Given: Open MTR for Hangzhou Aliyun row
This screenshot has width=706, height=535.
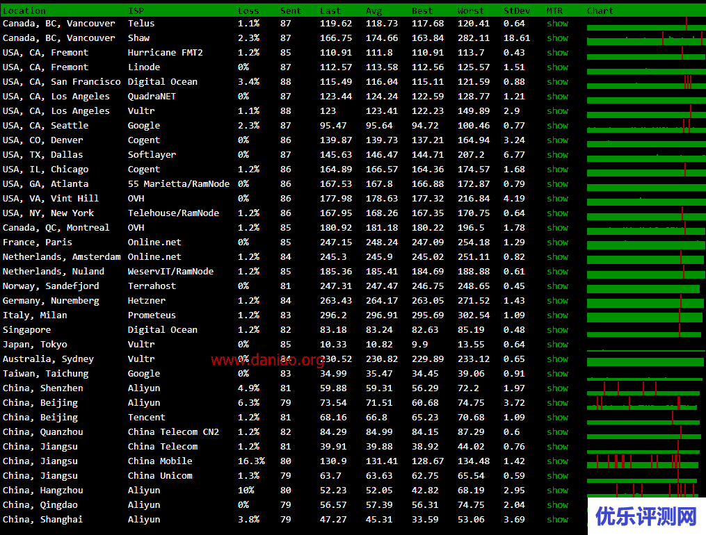Looking at the screenshot, I should pos(557,491).
